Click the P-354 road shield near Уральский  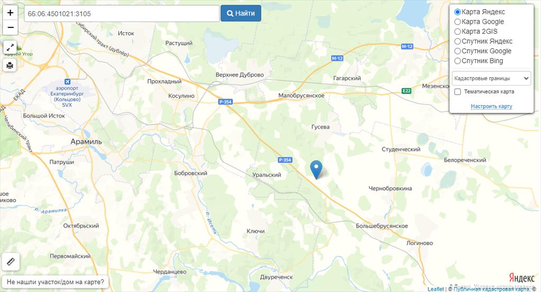click(x=285, y=160)
